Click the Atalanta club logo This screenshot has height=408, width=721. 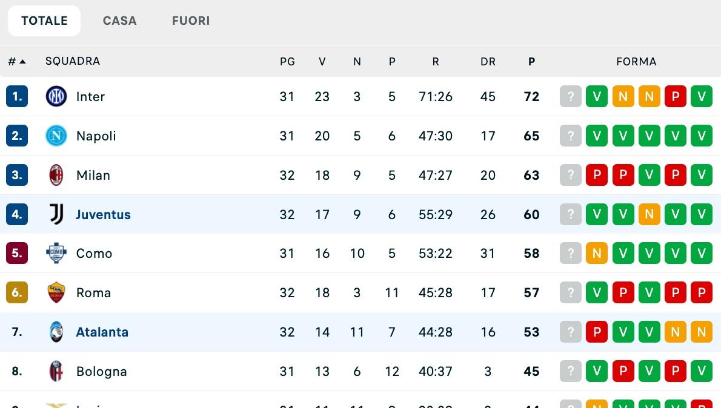pyautogui.click(x=56, y=332)
